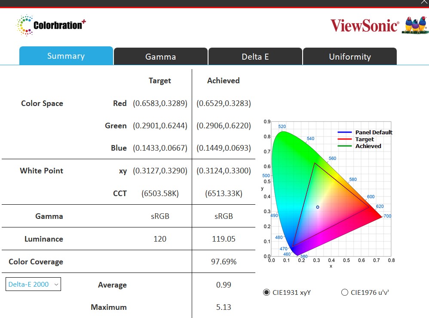This screenshot has width=429, height=318.
Task: Click the Colorbration+ logo icon
Action: coord(25,25)
